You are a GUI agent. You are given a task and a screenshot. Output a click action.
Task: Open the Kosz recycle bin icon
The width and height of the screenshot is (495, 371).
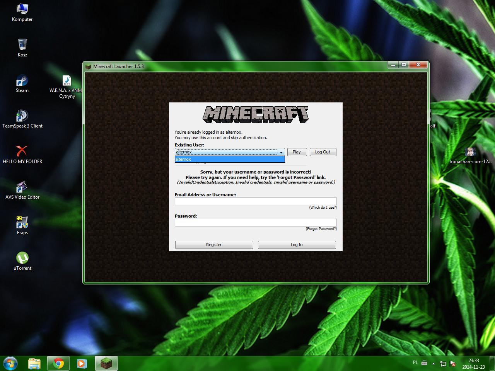(22, 48)
